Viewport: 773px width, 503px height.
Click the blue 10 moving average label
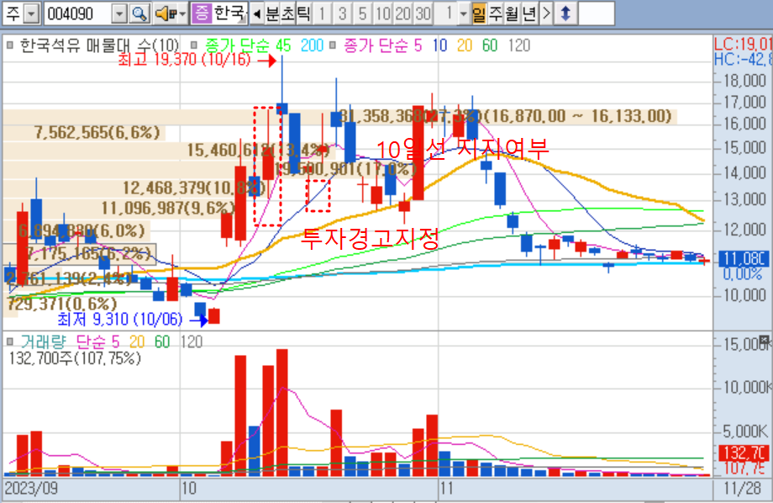point(439,45)
